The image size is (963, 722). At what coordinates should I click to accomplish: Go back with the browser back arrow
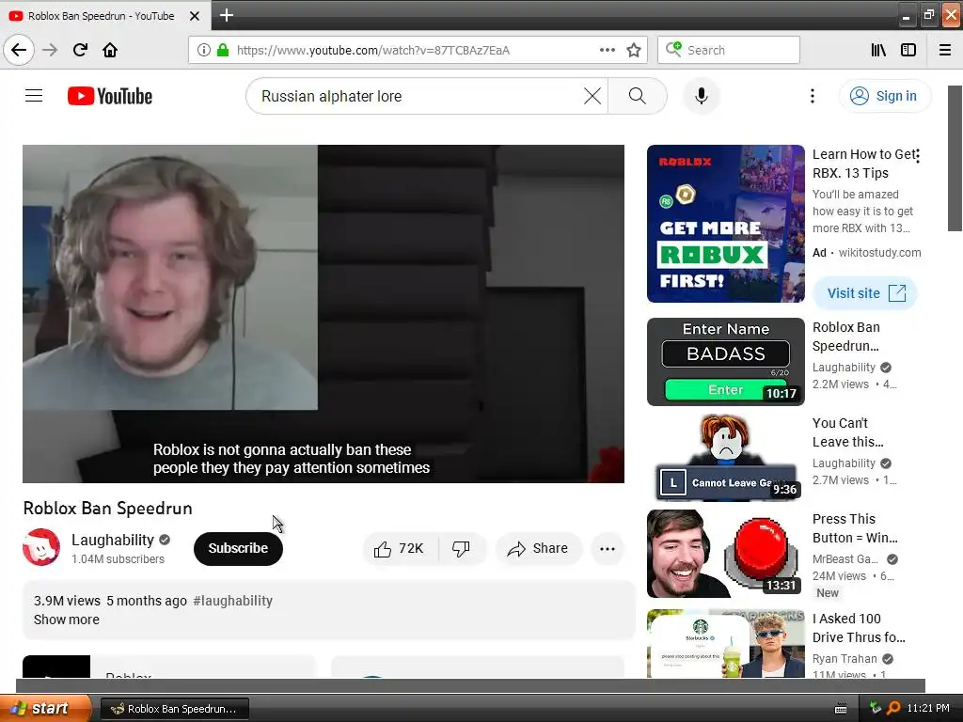(x=19, y=50)
